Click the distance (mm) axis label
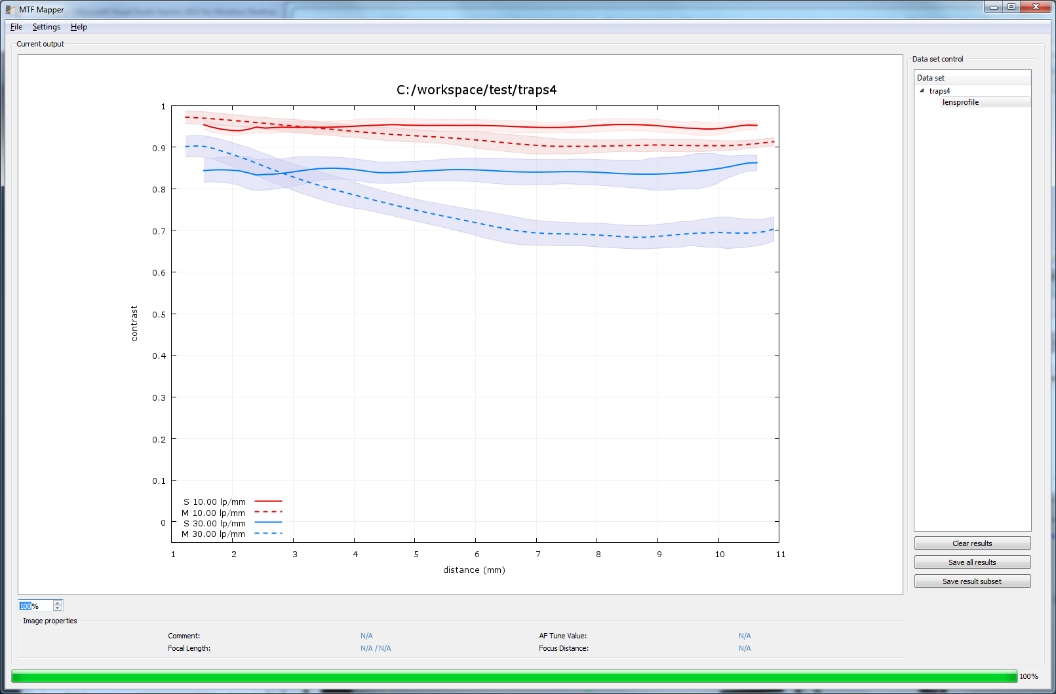The height and width of the screenshot is (694, 1056). 474,570
